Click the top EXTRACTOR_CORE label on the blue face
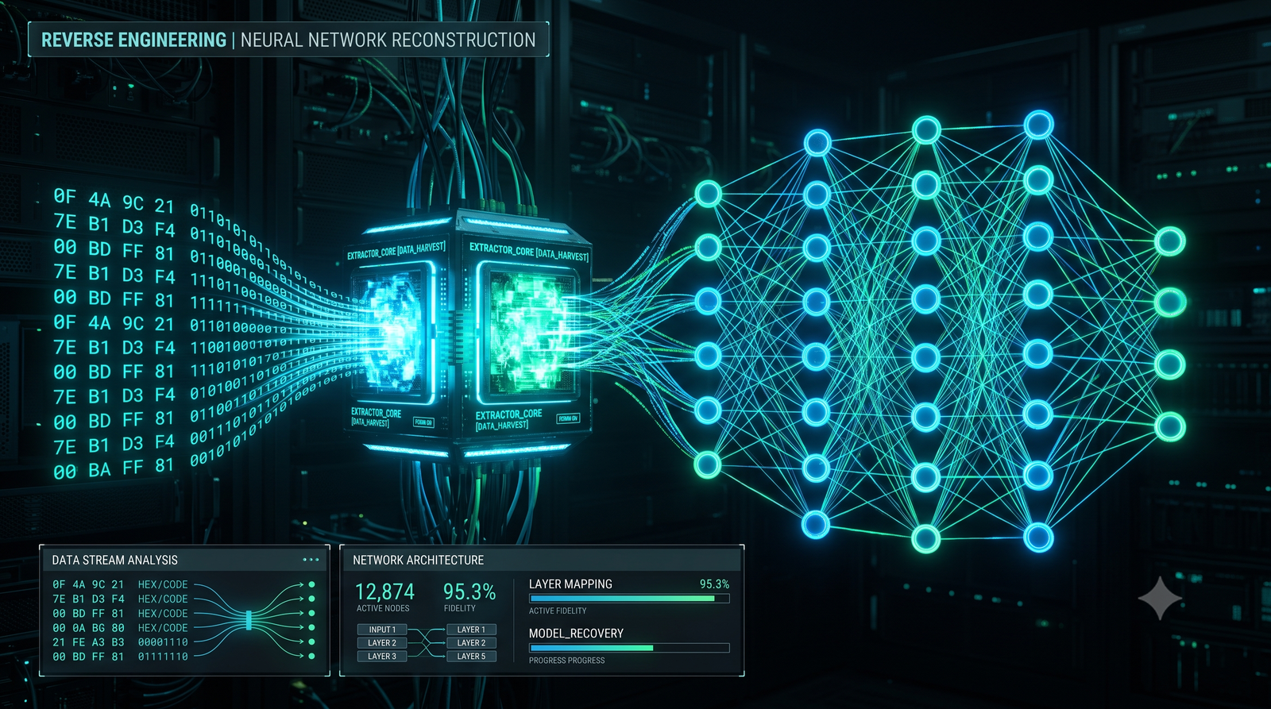1271x709 pixels. (x=396, y=251)
